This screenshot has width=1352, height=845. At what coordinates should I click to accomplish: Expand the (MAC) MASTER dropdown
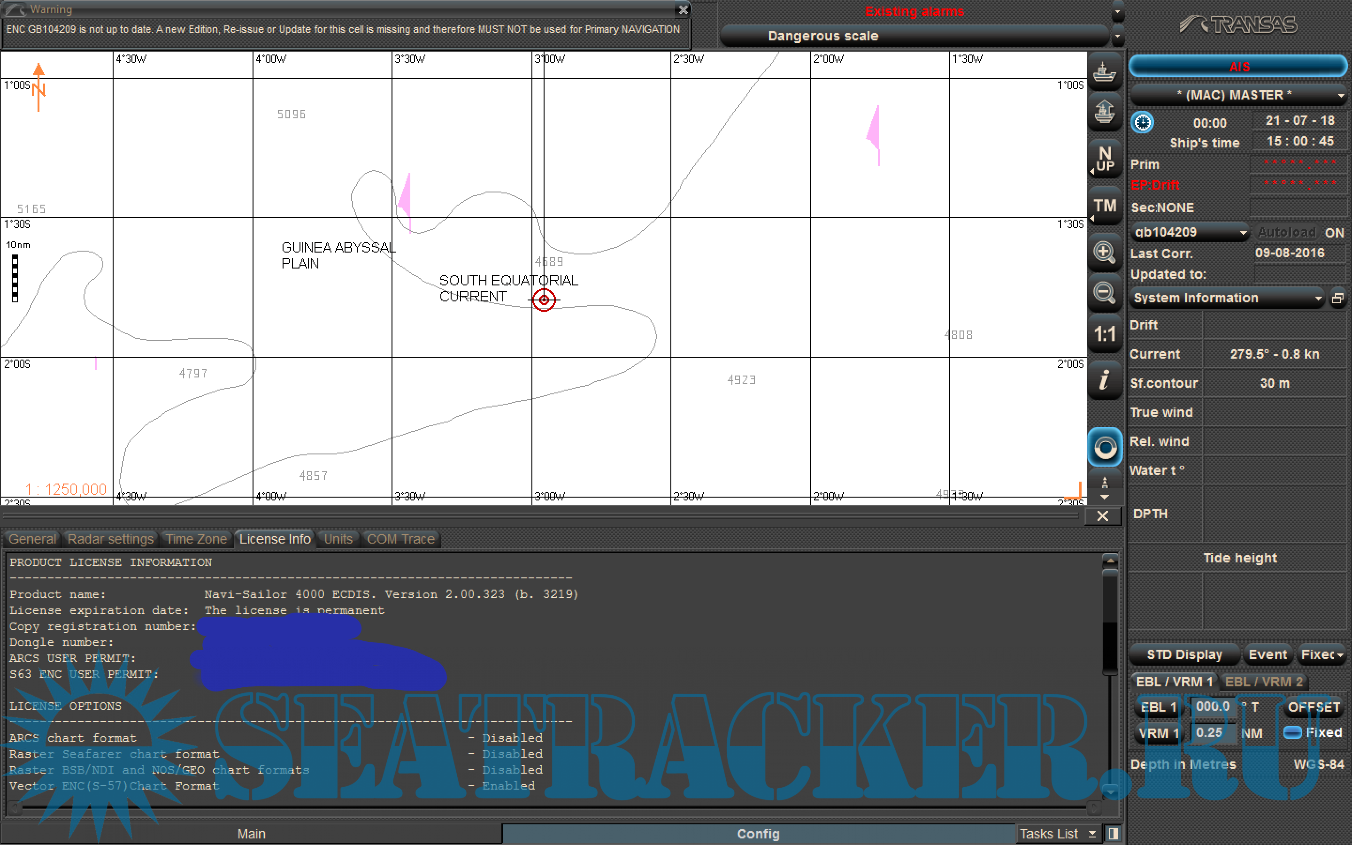coord(1237,95)
